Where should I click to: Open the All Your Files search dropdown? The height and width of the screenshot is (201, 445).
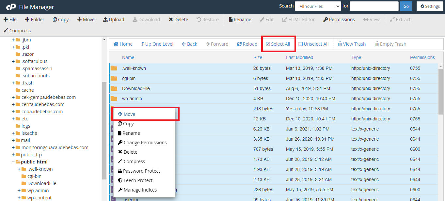click(318, 6)
